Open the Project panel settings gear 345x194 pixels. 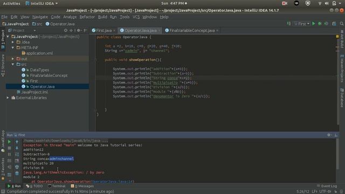79,30
